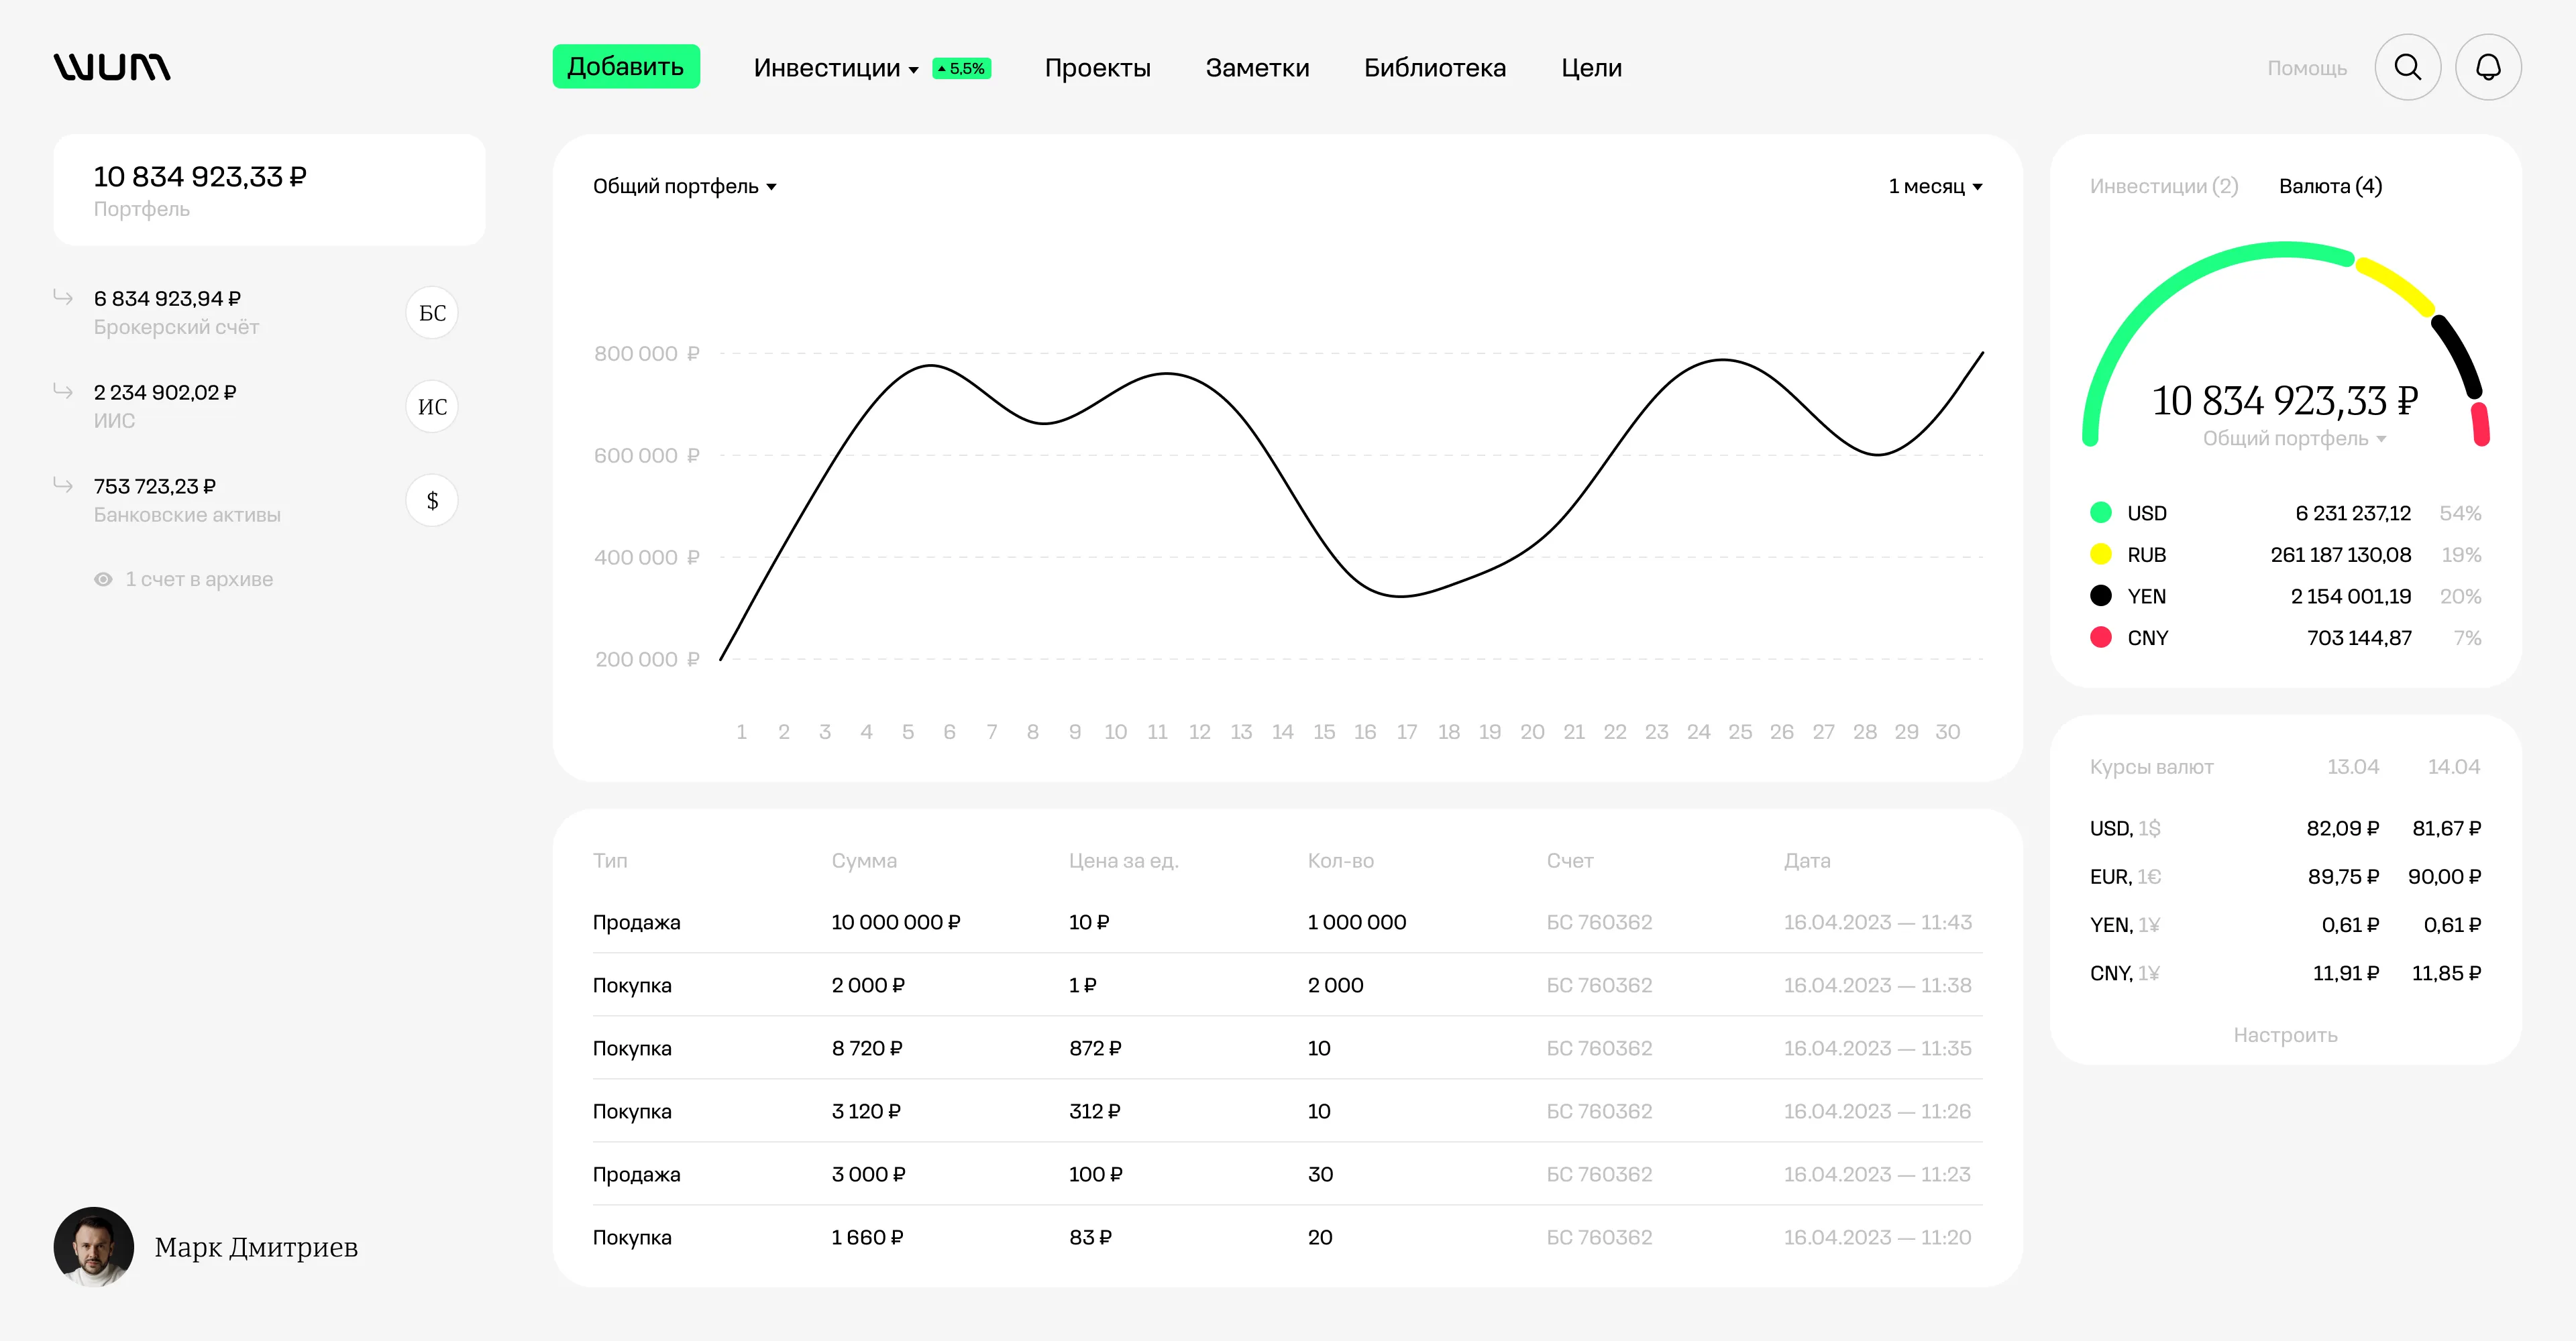Open the notifications bell icon
This screenshot has width=2576, height=1341.
[x=2488, y=67]
